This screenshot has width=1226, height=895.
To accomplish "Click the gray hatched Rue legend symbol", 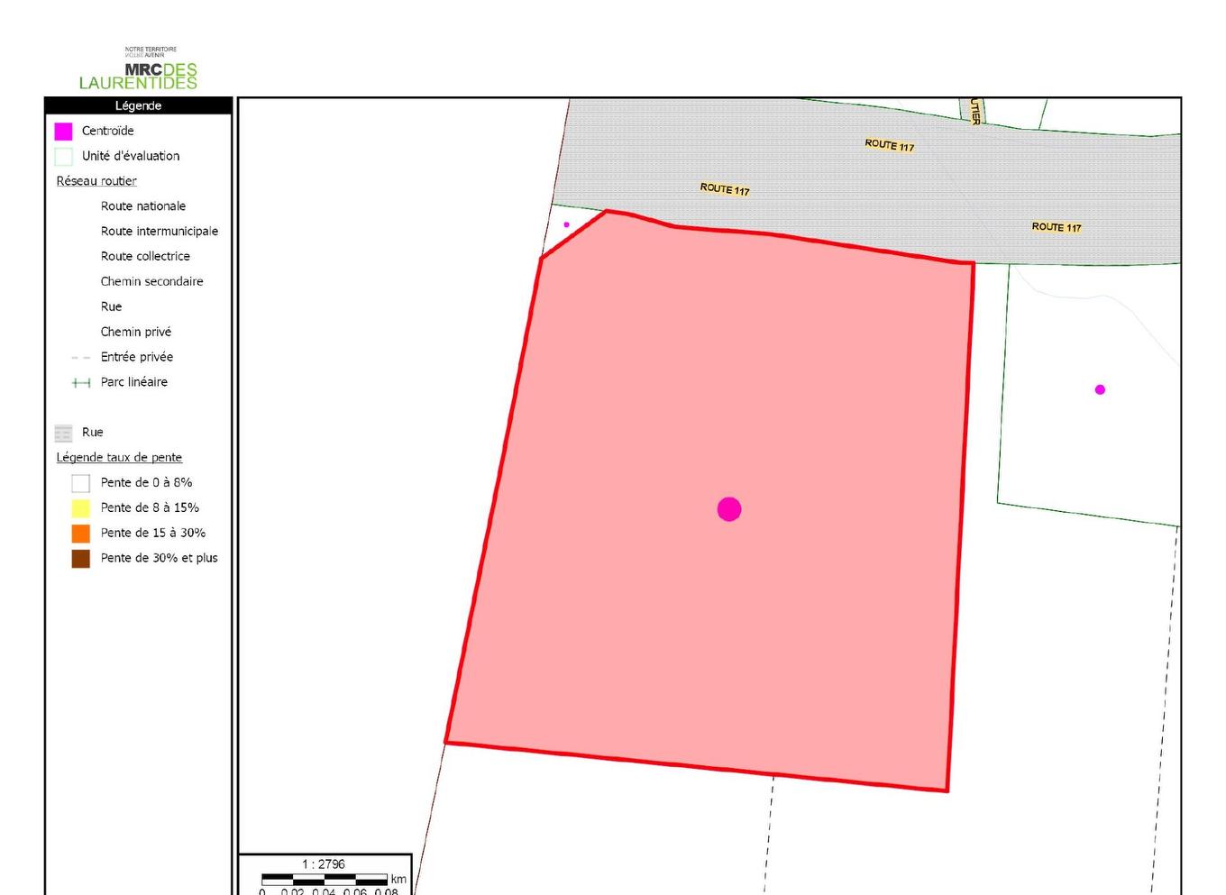I will pyautogui.click(x=63, y=433).
